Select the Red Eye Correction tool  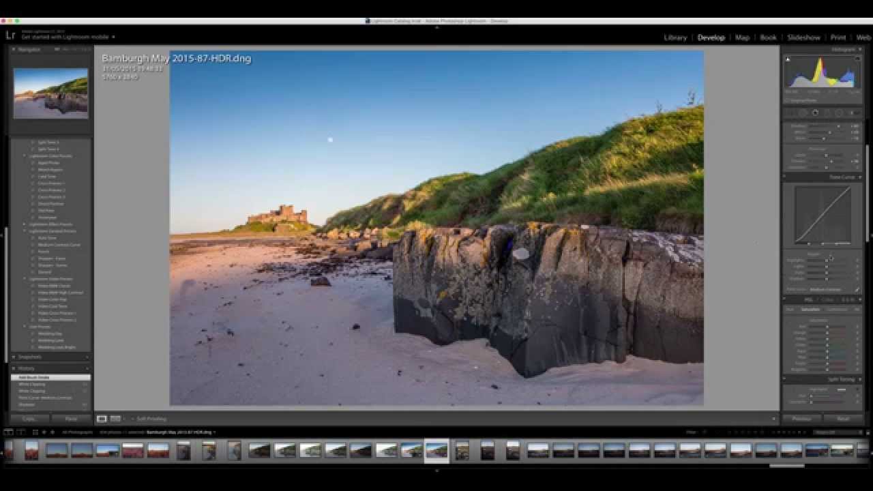click(815, 113)
